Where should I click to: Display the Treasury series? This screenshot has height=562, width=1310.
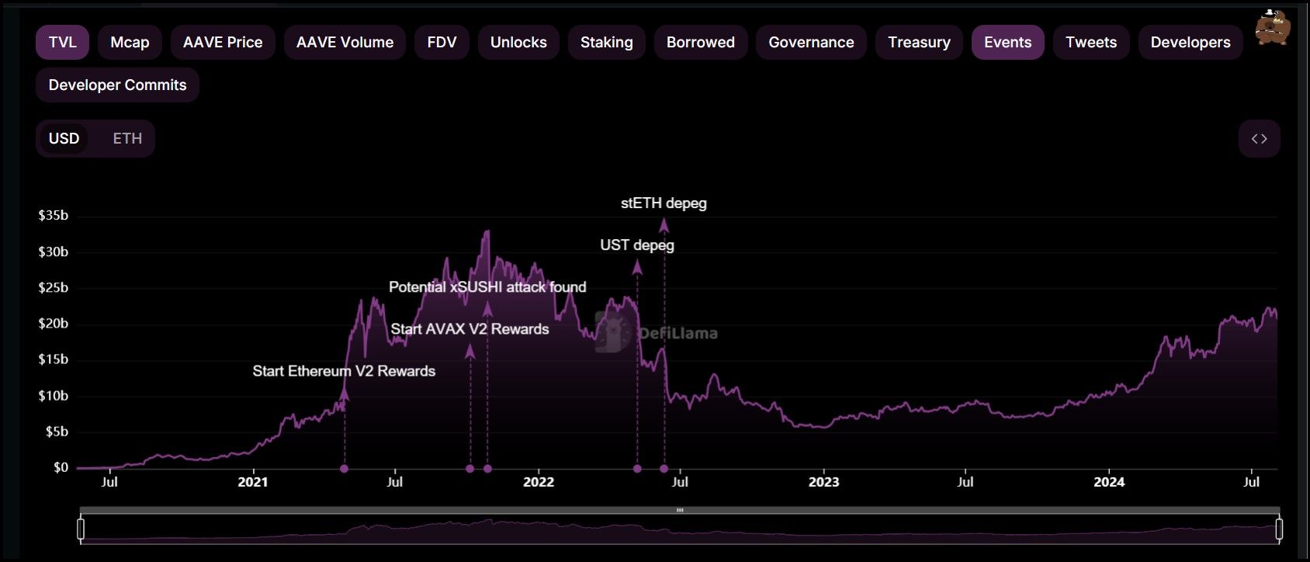pos(919,42)
